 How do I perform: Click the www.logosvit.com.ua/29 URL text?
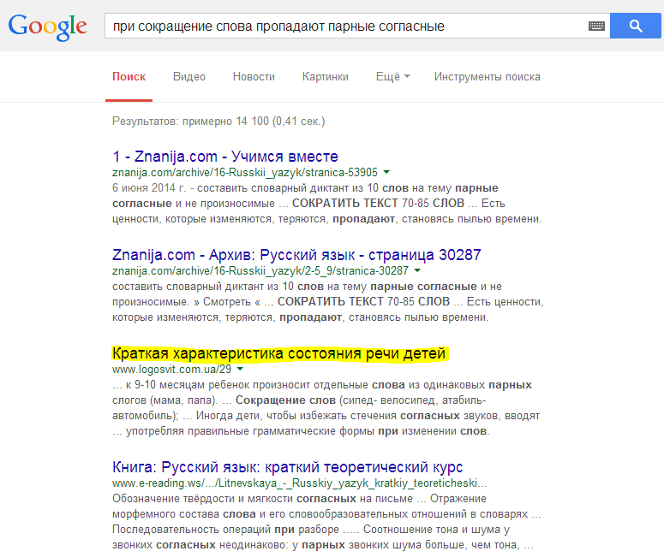tap(171, 370)
